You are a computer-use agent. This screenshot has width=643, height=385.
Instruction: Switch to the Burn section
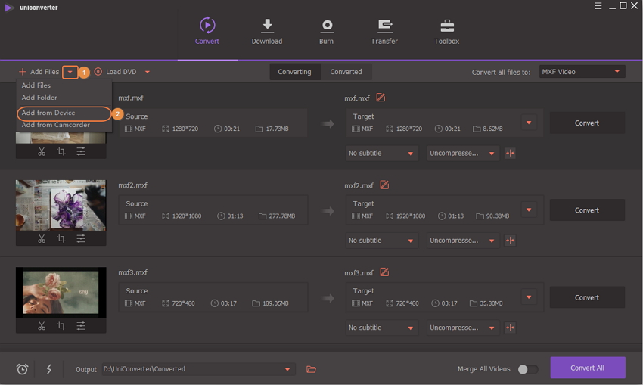[x=327, y=31]
